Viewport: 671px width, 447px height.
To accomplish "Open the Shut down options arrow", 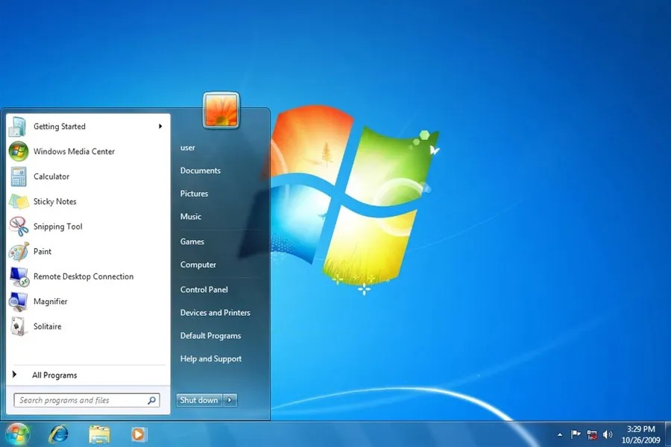I will pos(230,400).
